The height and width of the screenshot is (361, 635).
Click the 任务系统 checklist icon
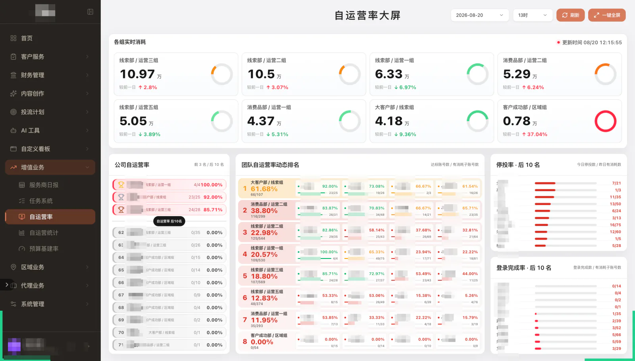22,201
